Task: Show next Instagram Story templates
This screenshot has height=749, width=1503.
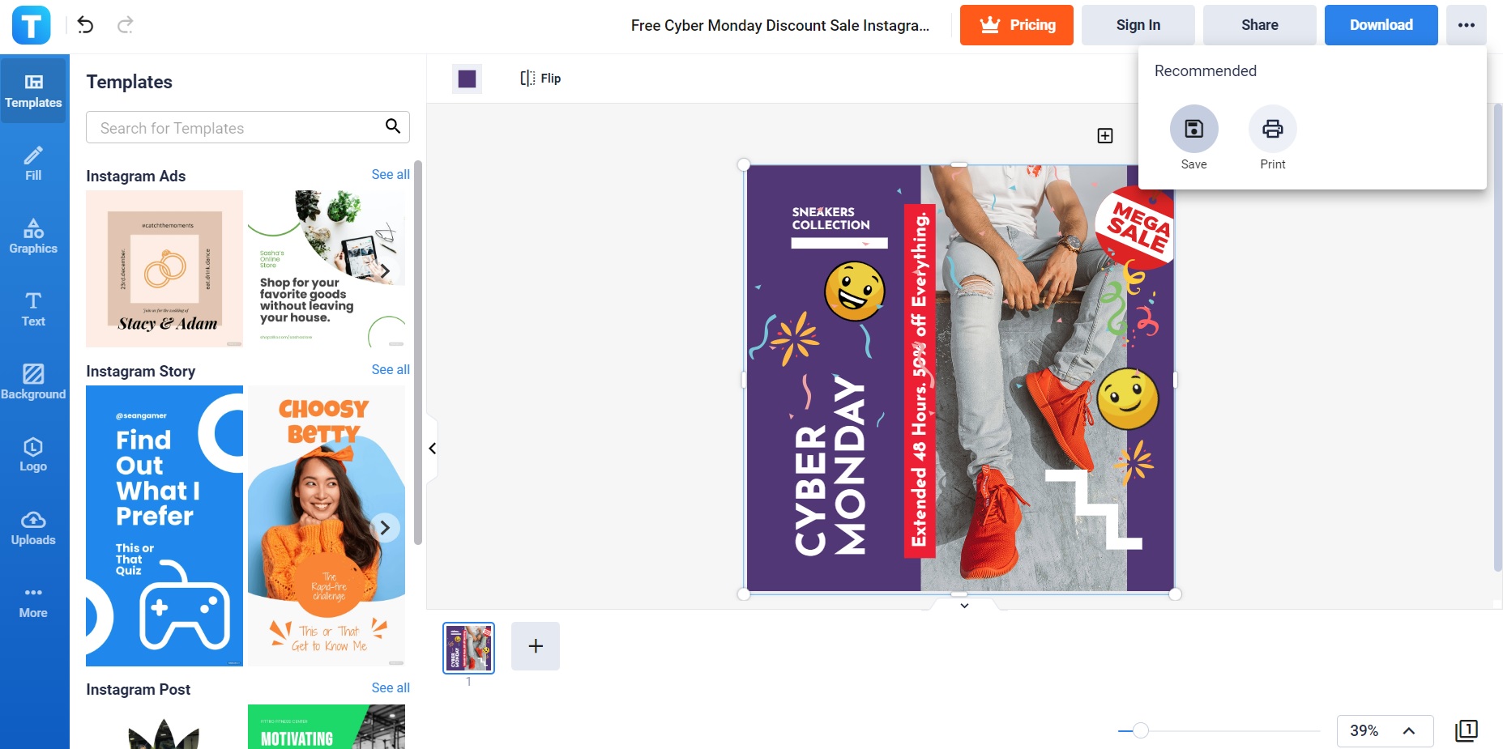Action: (x=385, y=528)
